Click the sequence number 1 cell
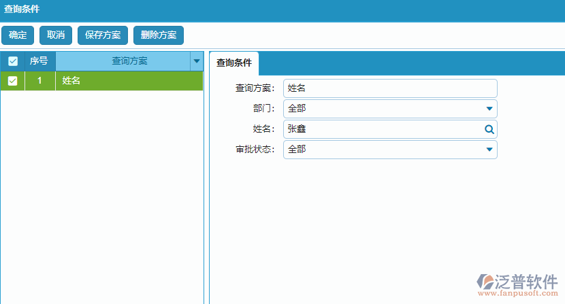Viewport: 565px width, 304px height. pyautogui.click(x=39, y=81)
